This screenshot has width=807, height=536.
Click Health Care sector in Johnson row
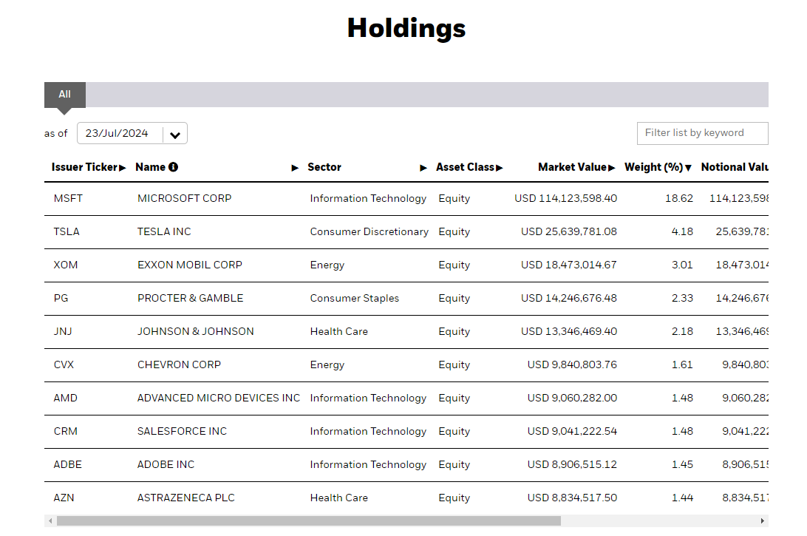pyautogui.click(x=339, y=332)
